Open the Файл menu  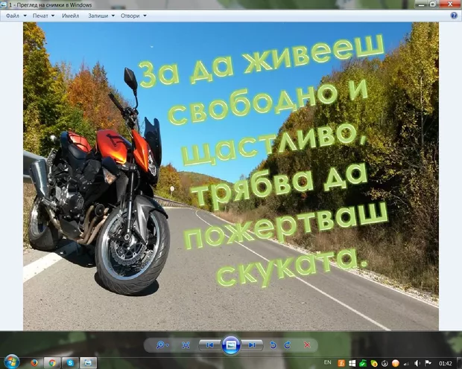(13, 16)
